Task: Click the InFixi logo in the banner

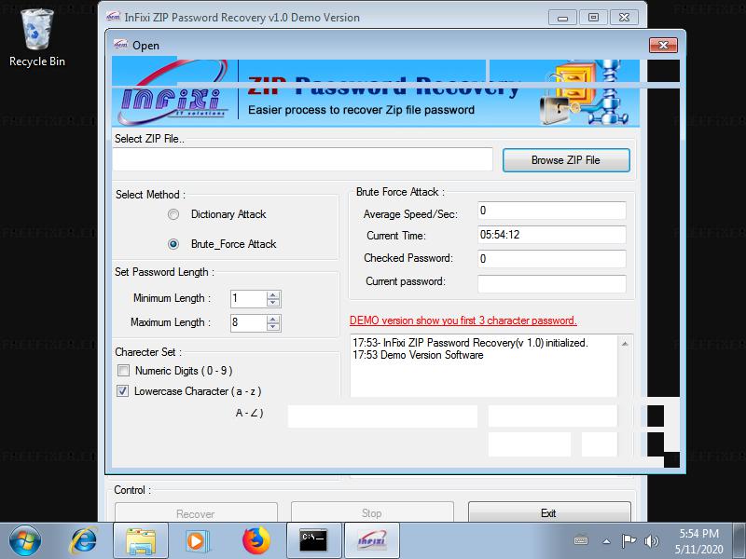Action: [x=173, y=94]
